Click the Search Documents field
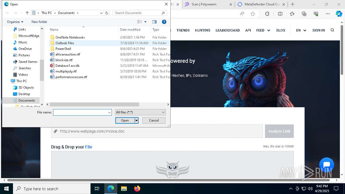Screen dimensions: 345x194 click(137, 13)
